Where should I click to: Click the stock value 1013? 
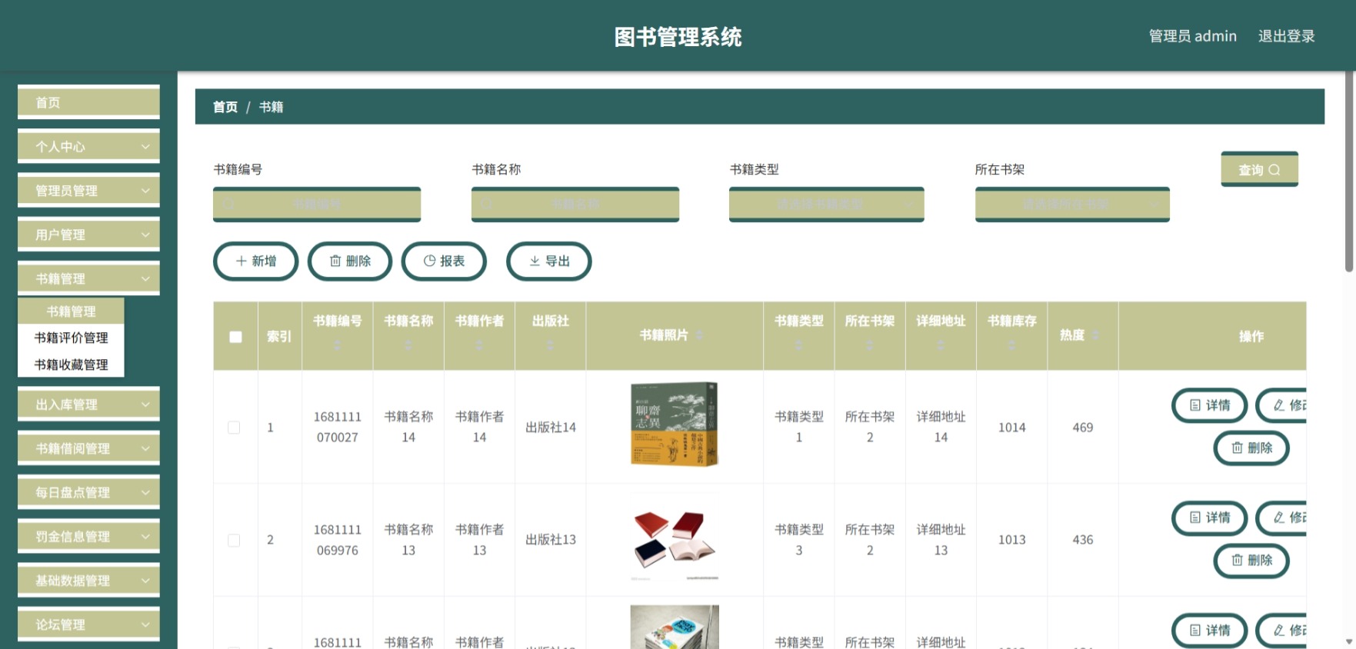(x=1011, y=540)
